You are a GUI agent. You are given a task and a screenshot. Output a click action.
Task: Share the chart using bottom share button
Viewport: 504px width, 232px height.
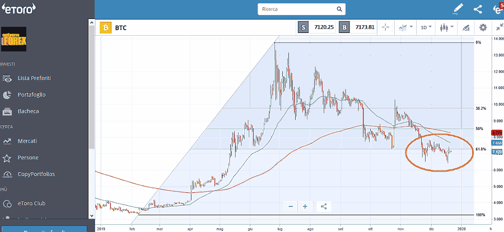(x=324, y=206)
